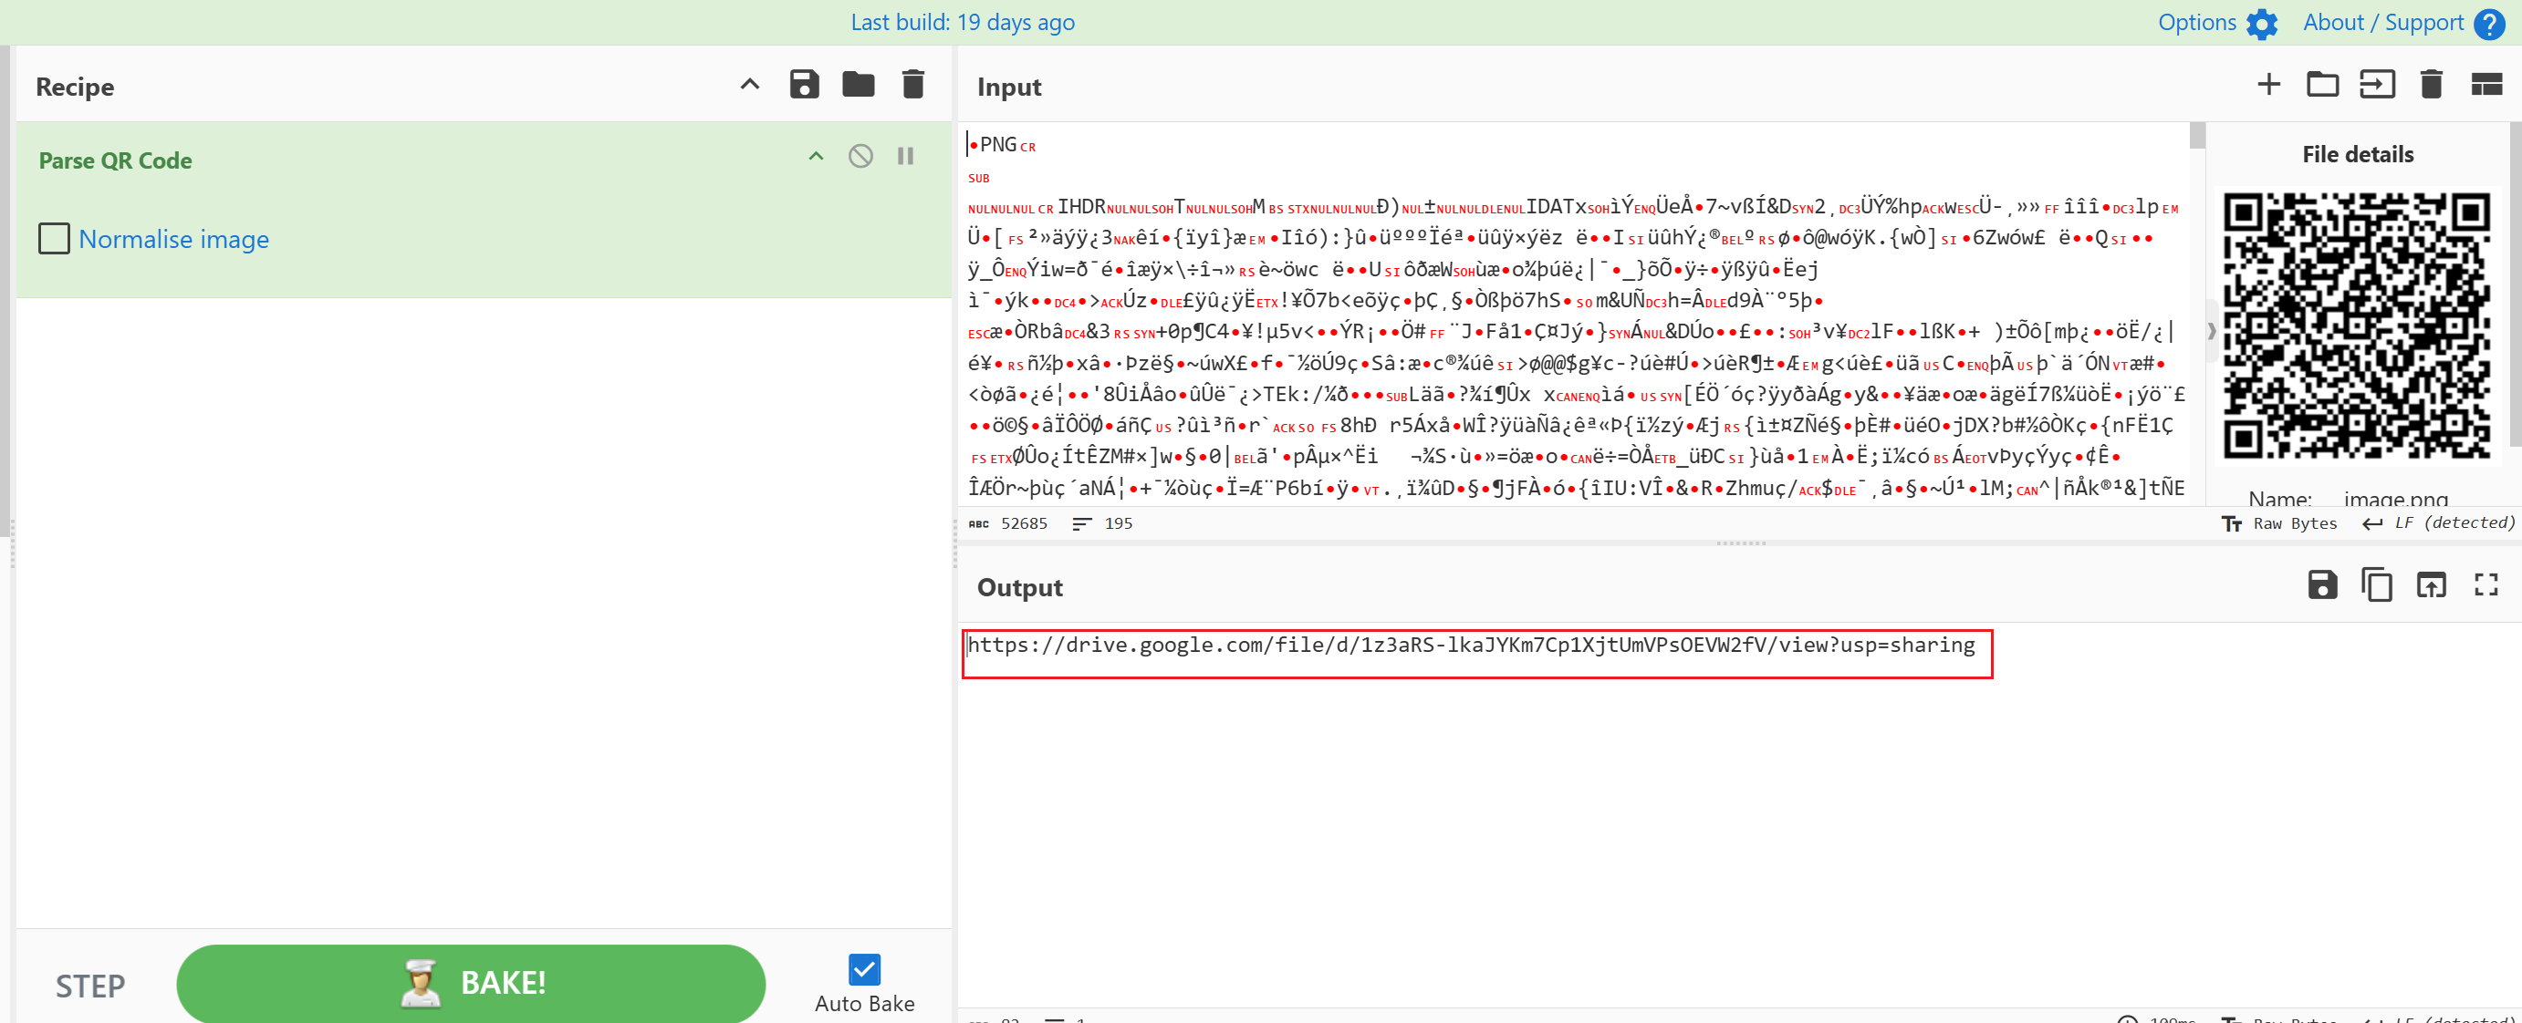
Task: Click the STEP button
Action: tap(90, 986)
